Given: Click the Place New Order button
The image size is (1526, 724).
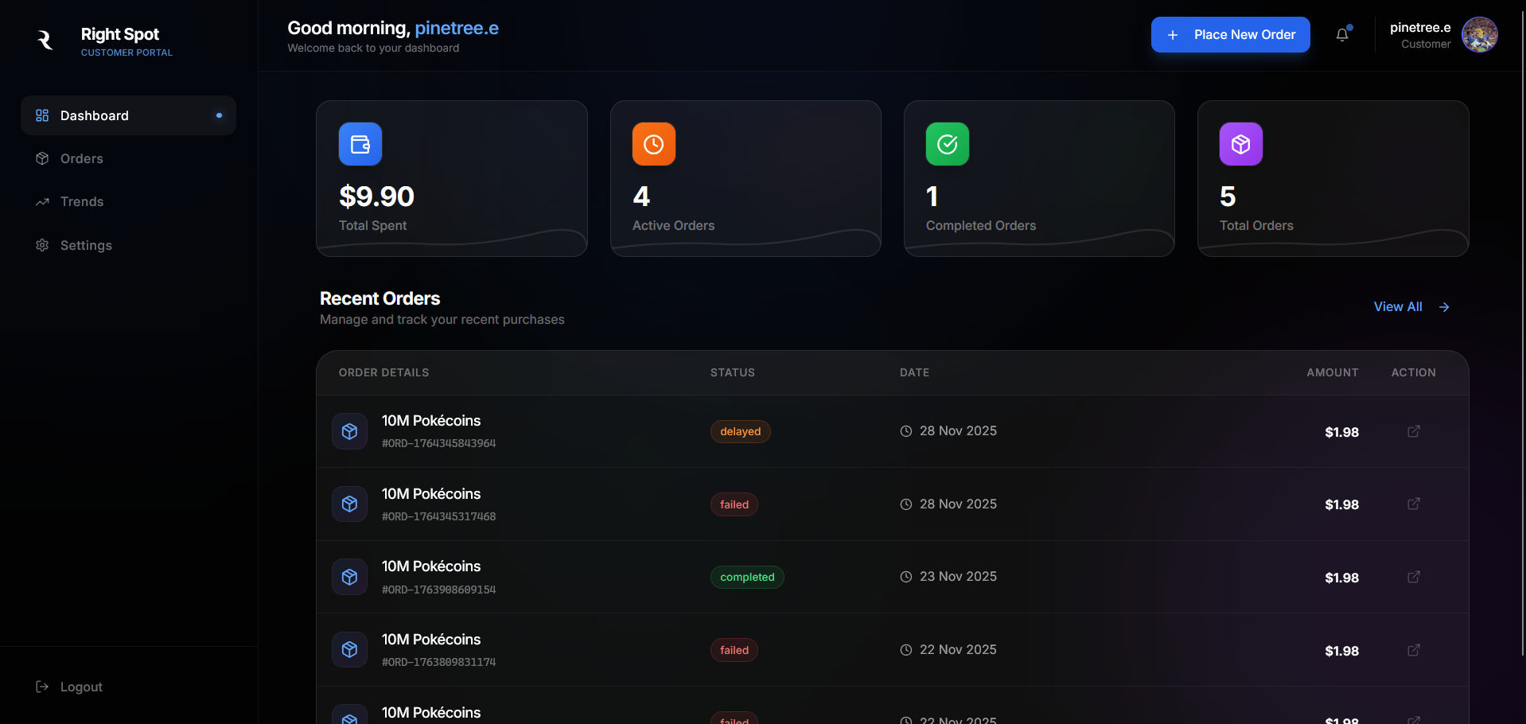Looking at the screenshot, I should 1230,35.
